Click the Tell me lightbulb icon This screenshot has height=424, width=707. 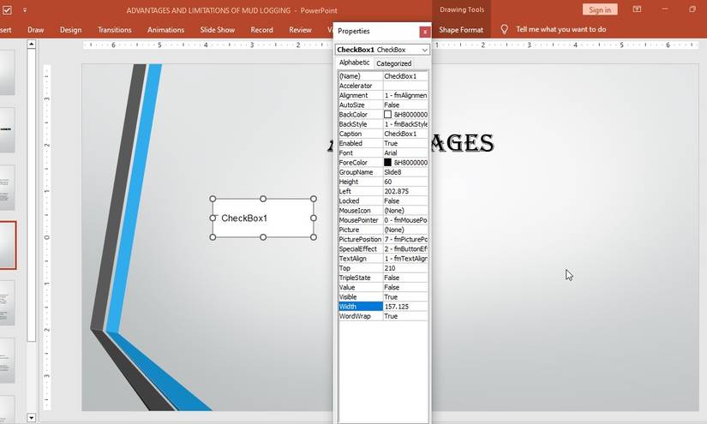coord(504,29)
